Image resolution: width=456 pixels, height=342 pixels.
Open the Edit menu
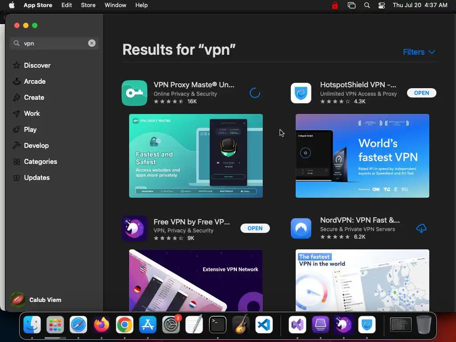pyautogui.click(x=67, y=5)
